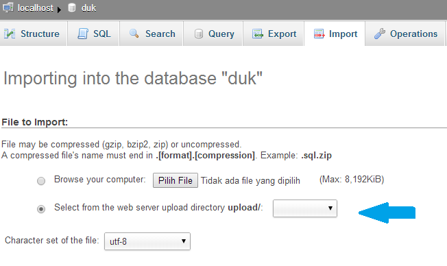
Task: Select the Browse your computer radio button
Action: pyautogui.click(x=41, y=181)
